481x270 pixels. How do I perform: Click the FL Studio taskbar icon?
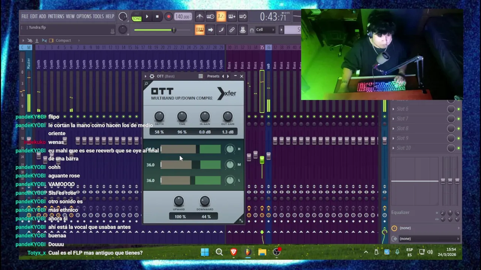point(248,252)
